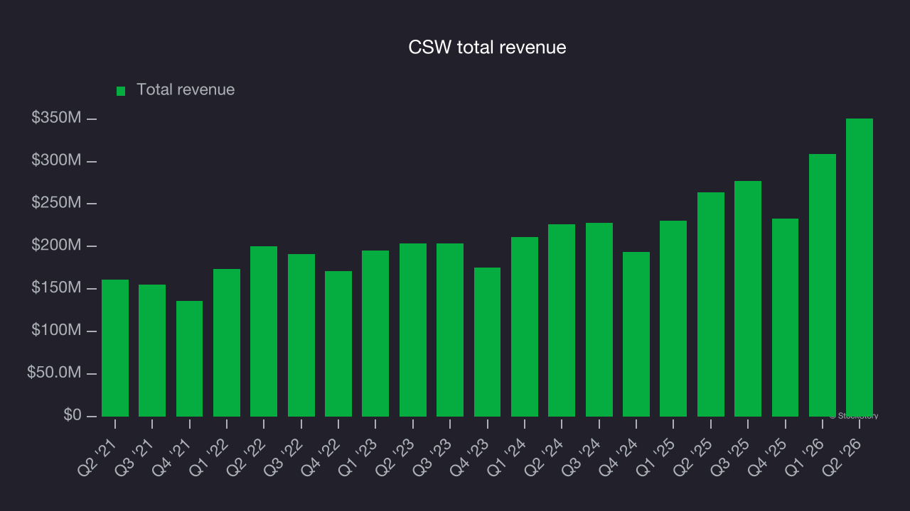Select the Q3 '24 revenue bar

click(599, 319)
